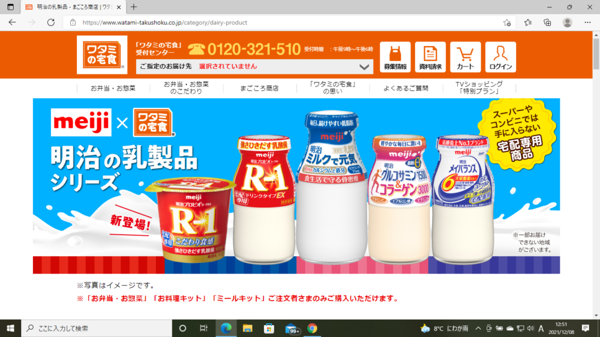Open the Favorites list icon
This screenshot has width=600, height=337.
[527, 23]
